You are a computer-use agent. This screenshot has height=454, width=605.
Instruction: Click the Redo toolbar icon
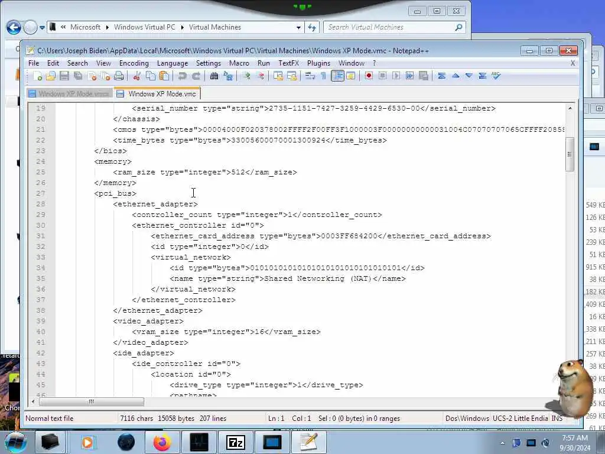pyautogui.click(x=196, y=76)
